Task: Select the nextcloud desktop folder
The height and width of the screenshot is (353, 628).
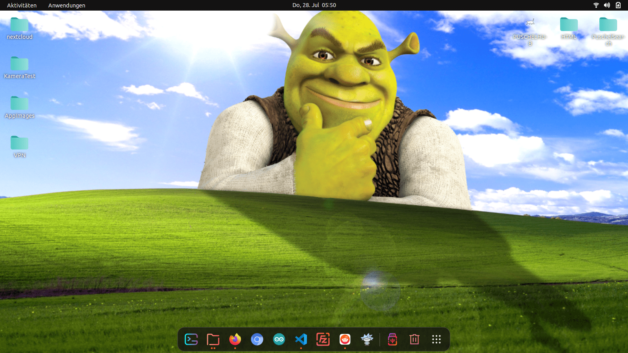Action: (20, 28)
